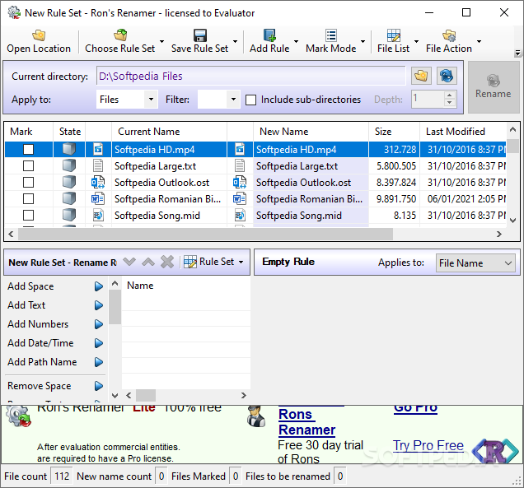Sort by Size column header
The height and width of the screenshot is (488, 524).
point(395,132)
